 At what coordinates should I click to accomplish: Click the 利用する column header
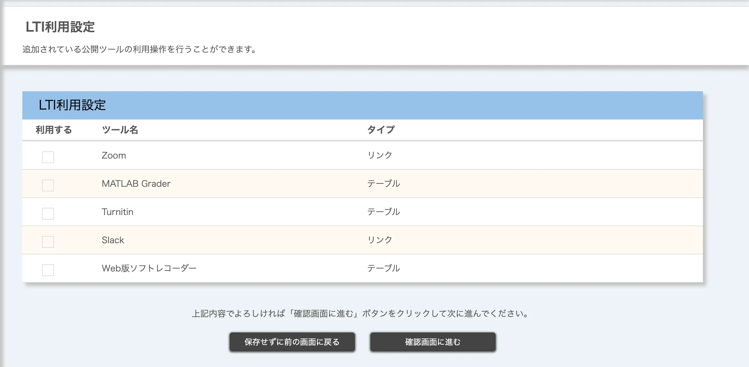click(x=54, y=130)
